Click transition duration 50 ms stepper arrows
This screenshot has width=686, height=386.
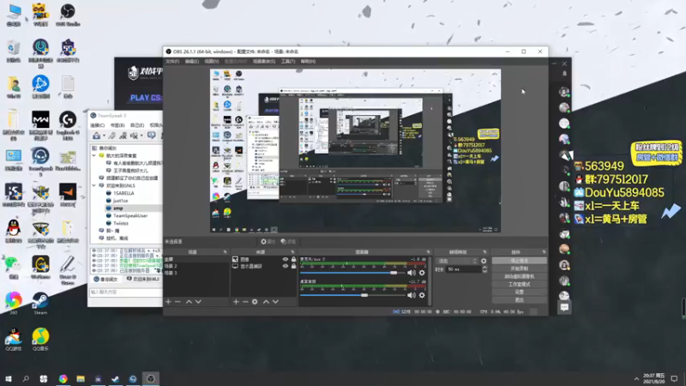tap(484, 269)
